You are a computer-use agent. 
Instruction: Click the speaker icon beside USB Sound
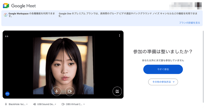pos(34,104)
